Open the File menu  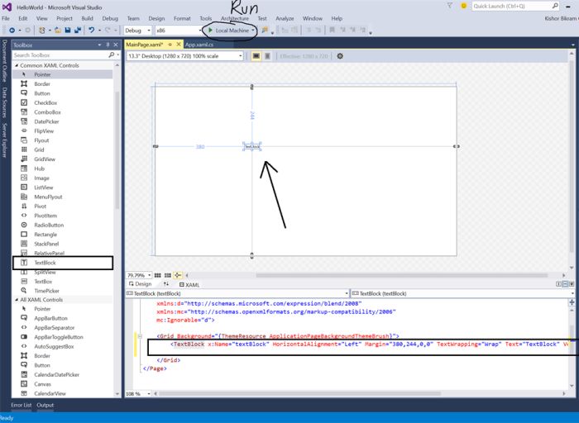6,18
